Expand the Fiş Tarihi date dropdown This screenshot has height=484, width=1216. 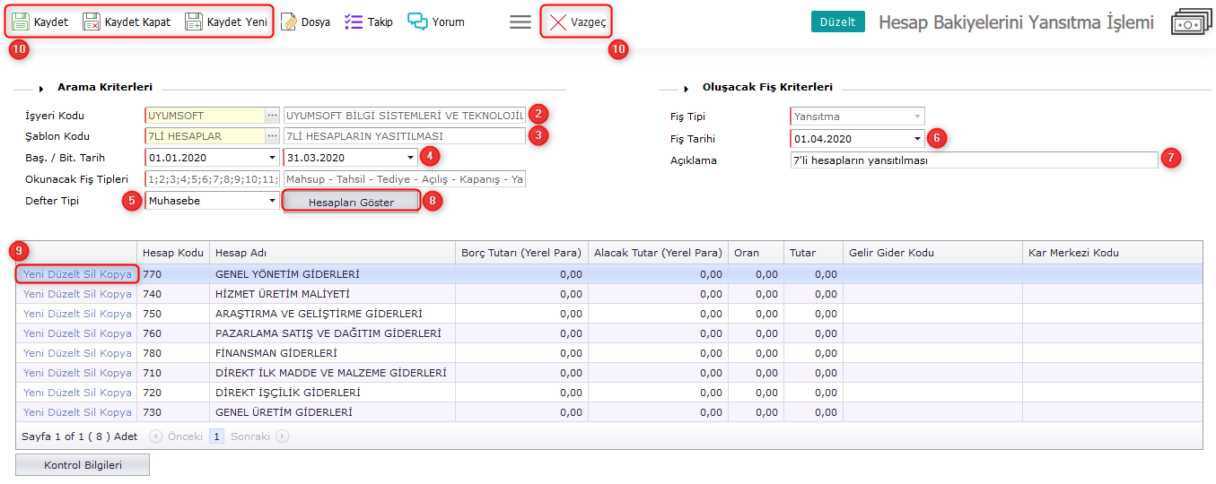[x=917, y=139]
